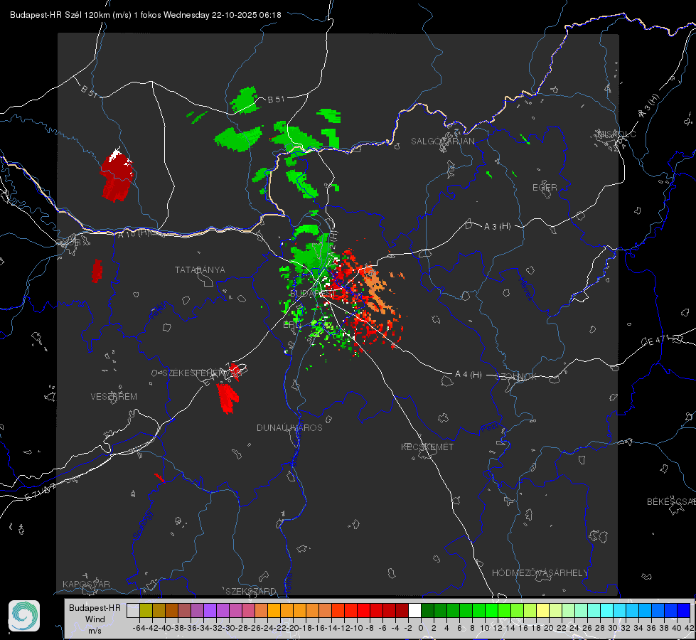Screen dimensions: 696x640
Task: Click the gray swatch left of -64
Action: [x=133, y=611]
